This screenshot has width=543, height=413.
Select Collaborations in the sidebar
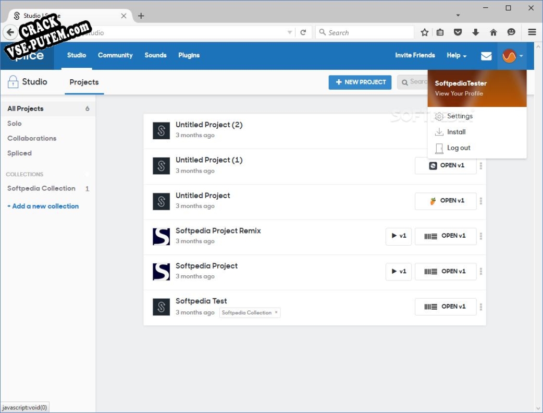point(32,138)
